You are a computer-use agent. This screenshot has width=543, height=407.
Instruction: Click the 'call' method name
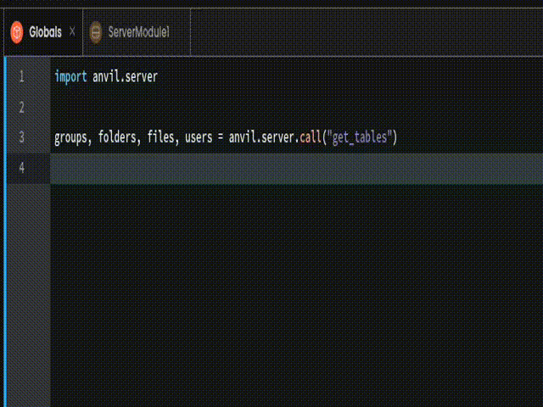coord(311,137)
